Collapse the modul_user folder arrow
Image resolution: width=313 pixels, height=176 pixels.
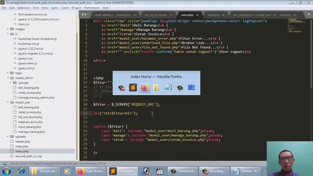[8, 102]
